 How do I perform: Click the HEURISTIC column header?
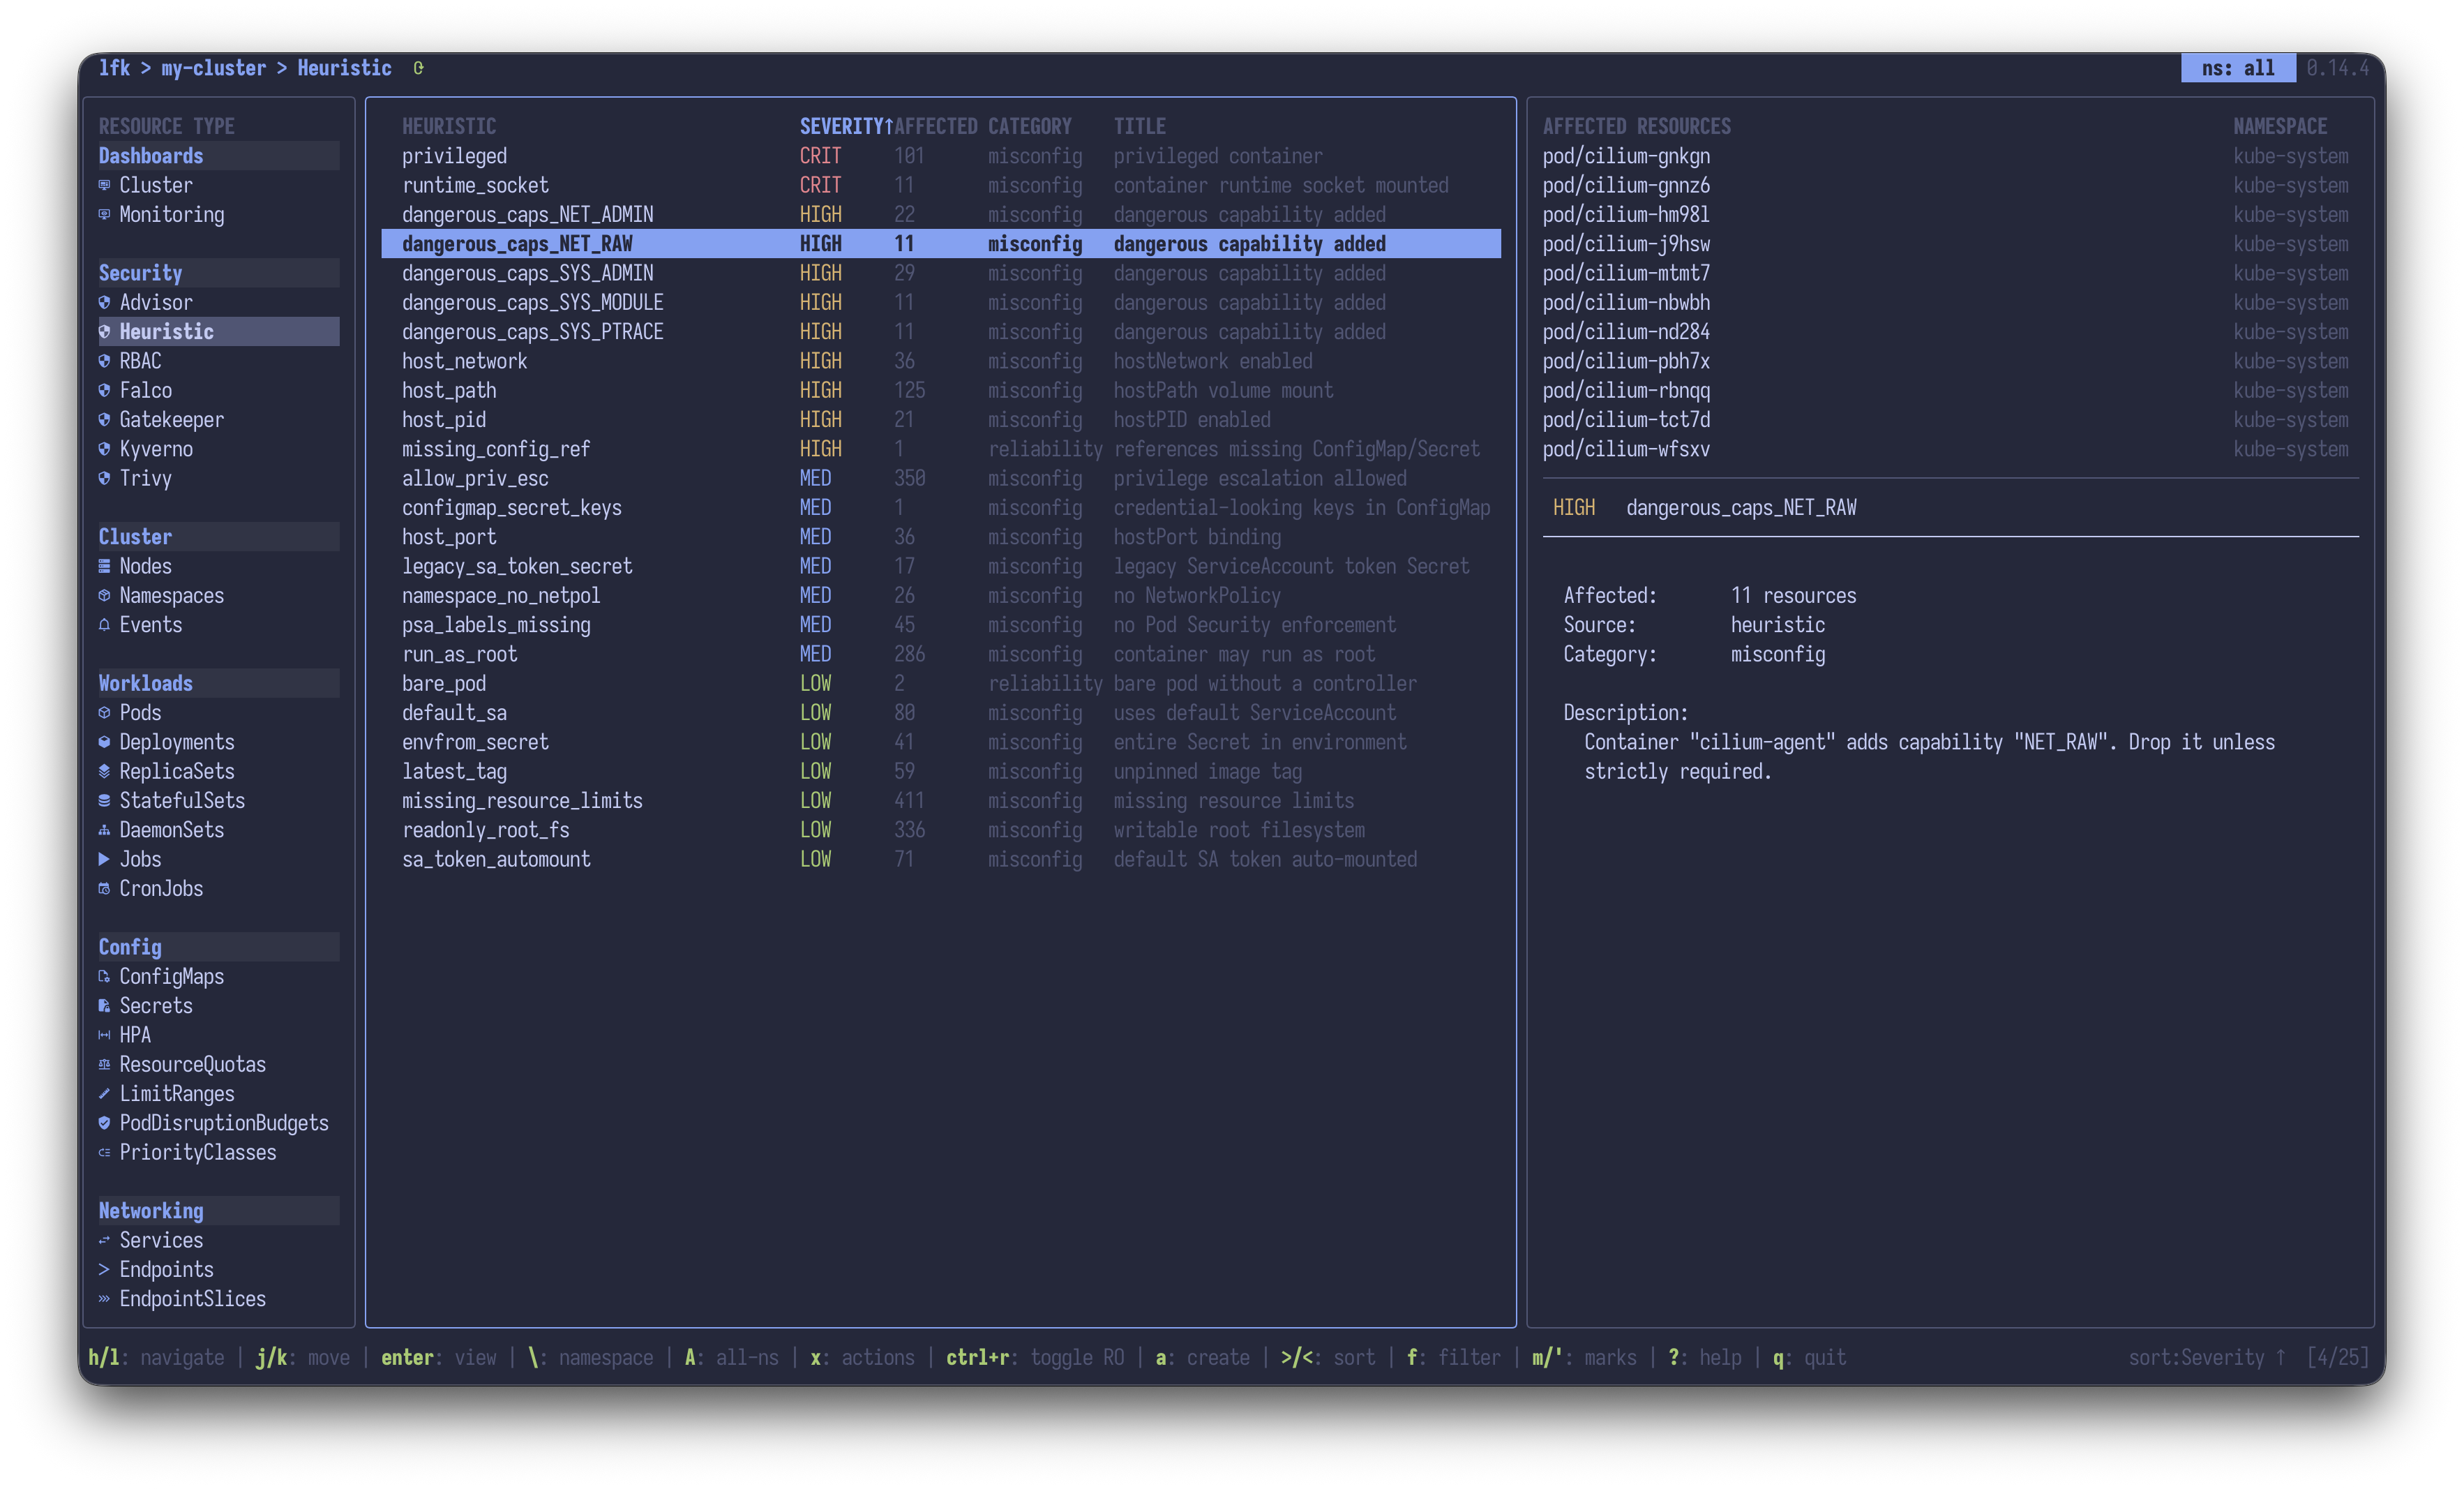point(449,126)
